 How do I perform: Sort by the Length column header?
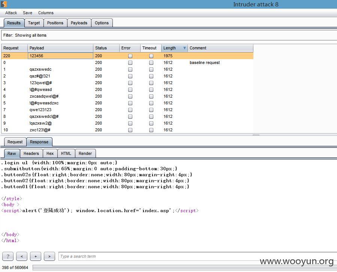click(175, 48)
